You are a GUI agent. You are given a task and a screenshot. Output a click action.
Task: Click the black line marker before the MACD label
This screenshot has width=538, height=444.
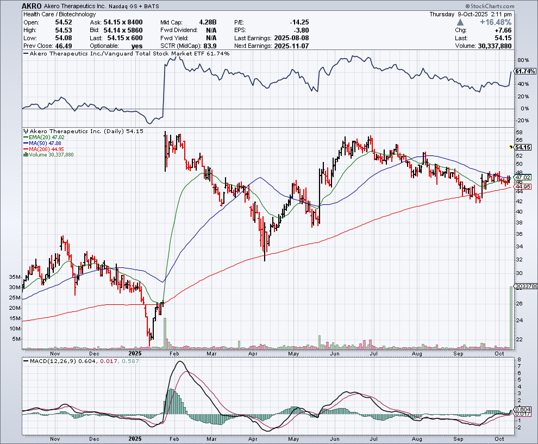tap(24, 361)
